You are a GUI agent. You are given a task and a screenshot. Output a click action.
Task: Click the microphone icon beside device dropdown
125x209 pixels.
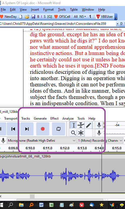click(3, 141)
